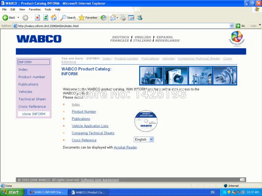Open Product Number link in main list
This screenshot has height=196, width=262.
[84, 112]
